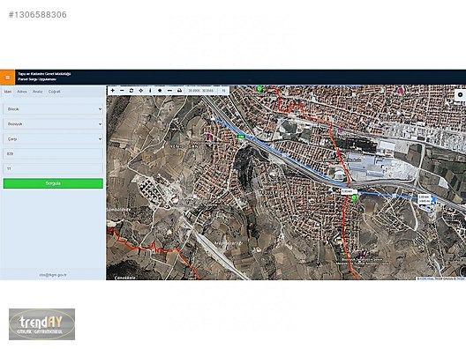
Task: Print the map with printer icon
Action: [x=179, y=91]
